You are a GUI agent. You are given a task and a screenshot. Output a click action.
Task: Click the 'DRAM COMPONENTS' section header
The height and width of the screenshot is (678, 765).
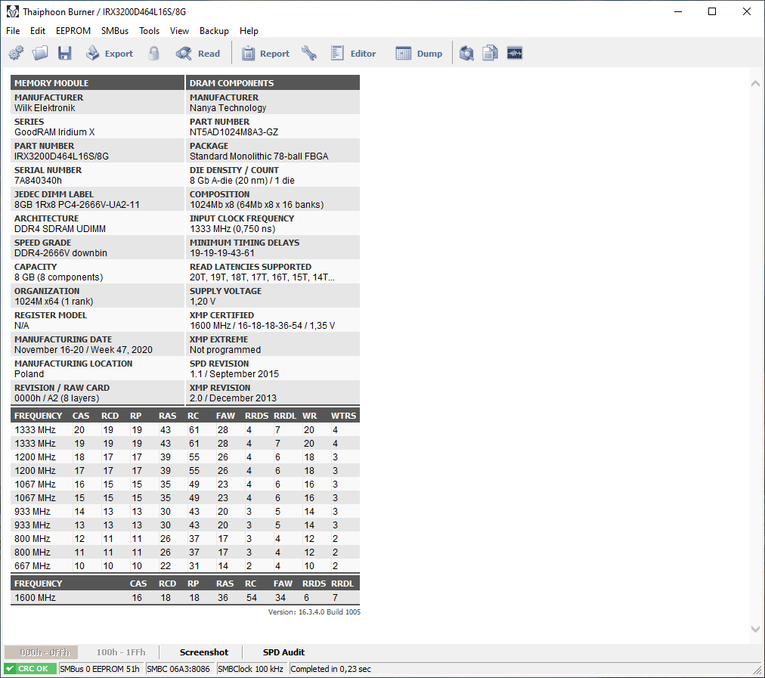click(x=273, y=83)
